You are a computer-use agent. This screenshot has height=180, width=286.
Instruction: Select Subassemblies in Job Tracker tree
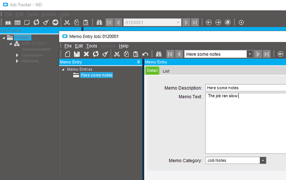(36, 49)
